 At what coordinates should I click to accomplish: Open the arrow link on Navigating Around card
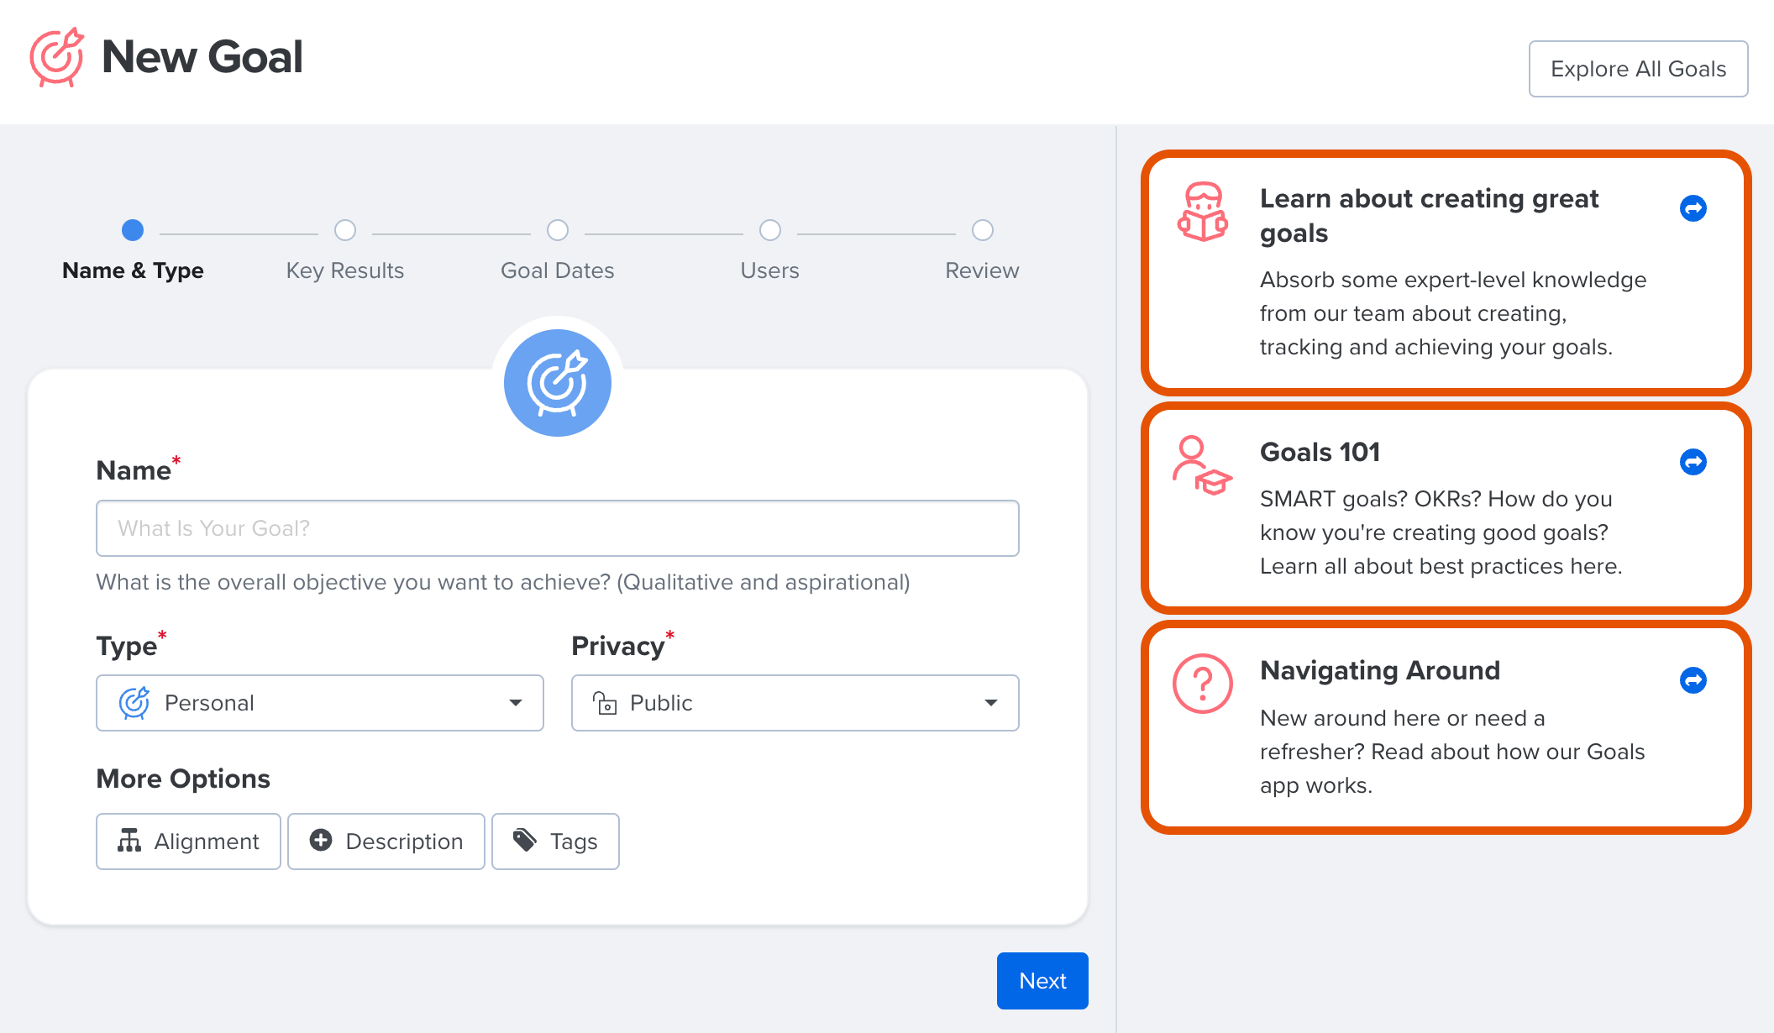(x=1693, y=680)
